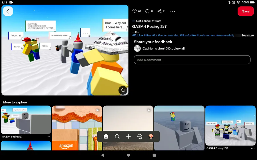Open options for GASA4 Posing 12/? pin
Screen dimensions: 257x160
tap(253, 148)
